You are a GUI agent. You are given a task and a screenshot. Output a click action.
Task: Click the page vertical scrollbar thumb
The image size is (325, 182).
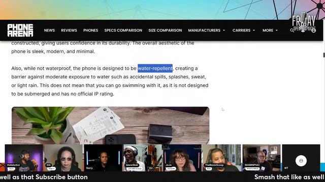(x=324, y=55)
